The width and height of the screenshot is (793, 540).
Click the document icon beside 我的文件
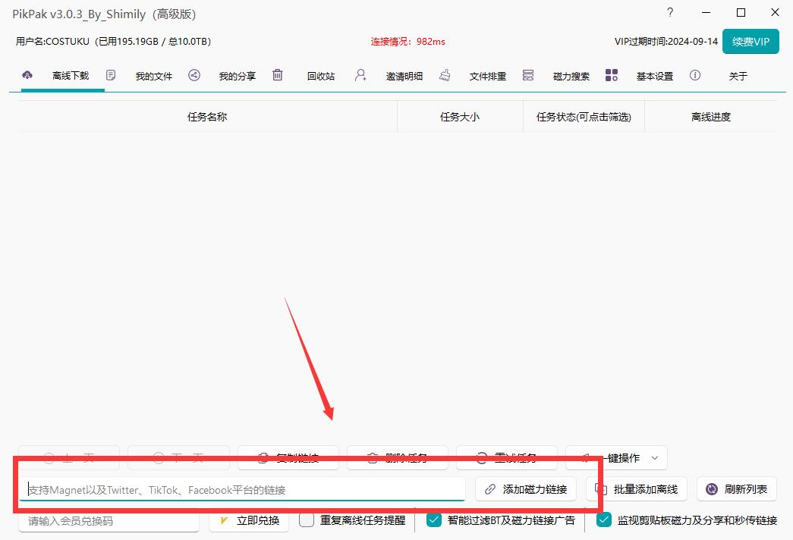tap(111, 75)
